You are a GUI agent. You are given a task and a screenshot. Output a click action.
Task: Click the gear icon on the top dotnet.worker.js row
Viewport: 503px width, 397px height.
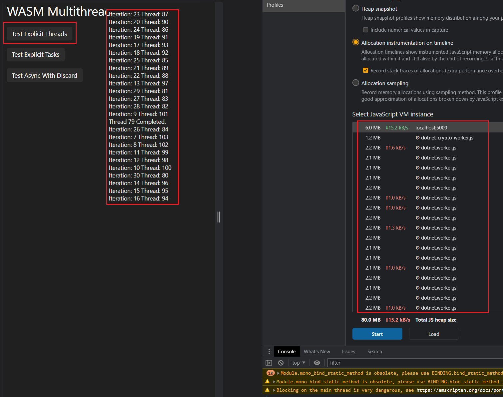[417, 147]
